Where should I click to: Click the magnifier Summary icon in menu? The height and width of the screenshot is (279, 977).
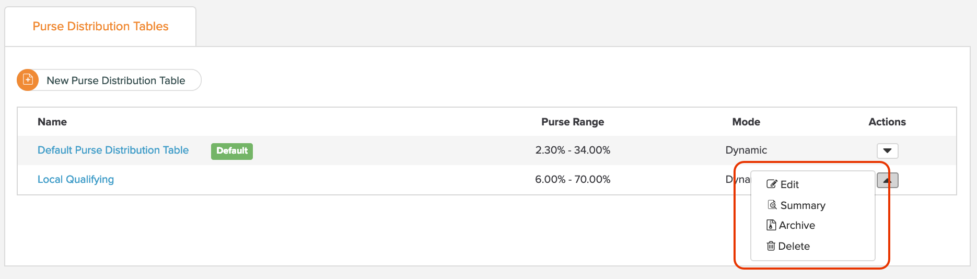(772, 205)
